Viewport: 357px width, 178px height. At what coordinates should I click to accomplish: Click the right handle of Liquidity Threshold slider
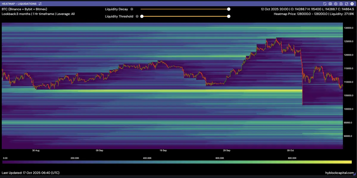[x=229, y=16]
